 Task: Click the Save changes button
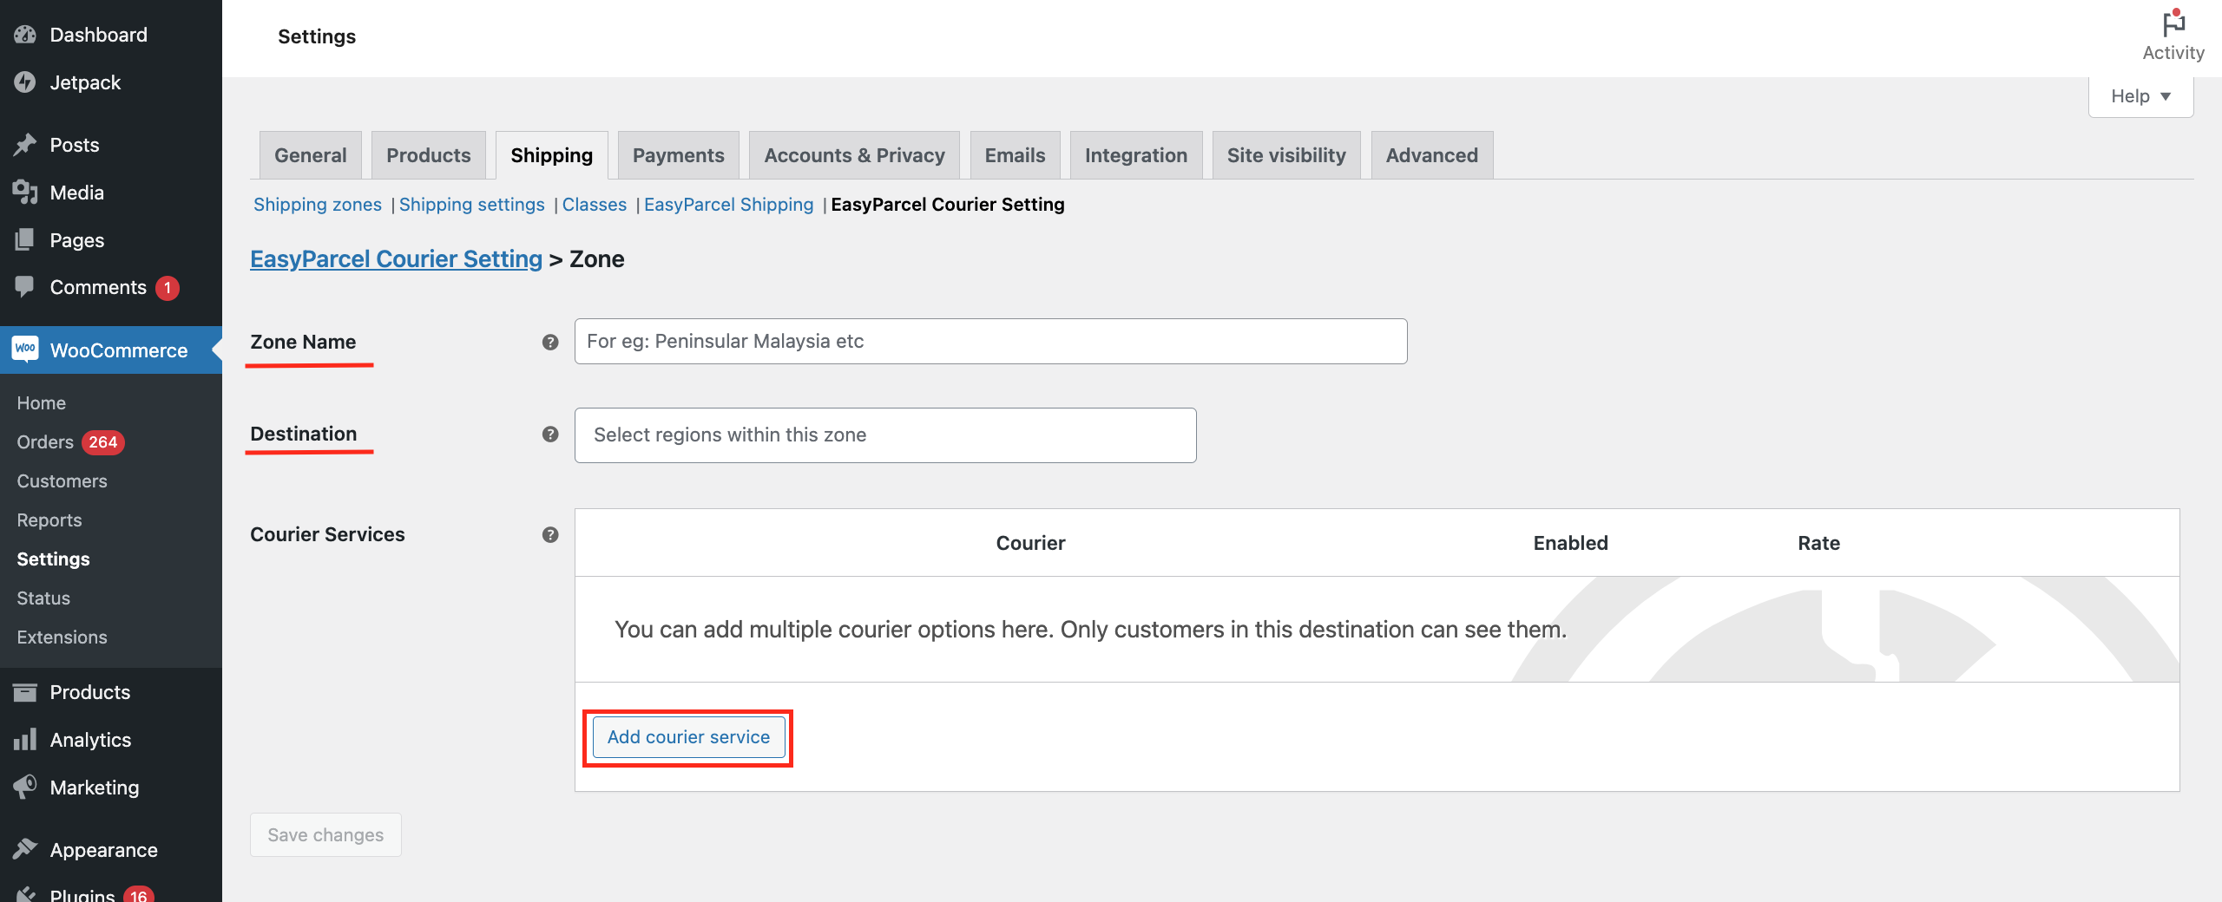tap(325, 834)
